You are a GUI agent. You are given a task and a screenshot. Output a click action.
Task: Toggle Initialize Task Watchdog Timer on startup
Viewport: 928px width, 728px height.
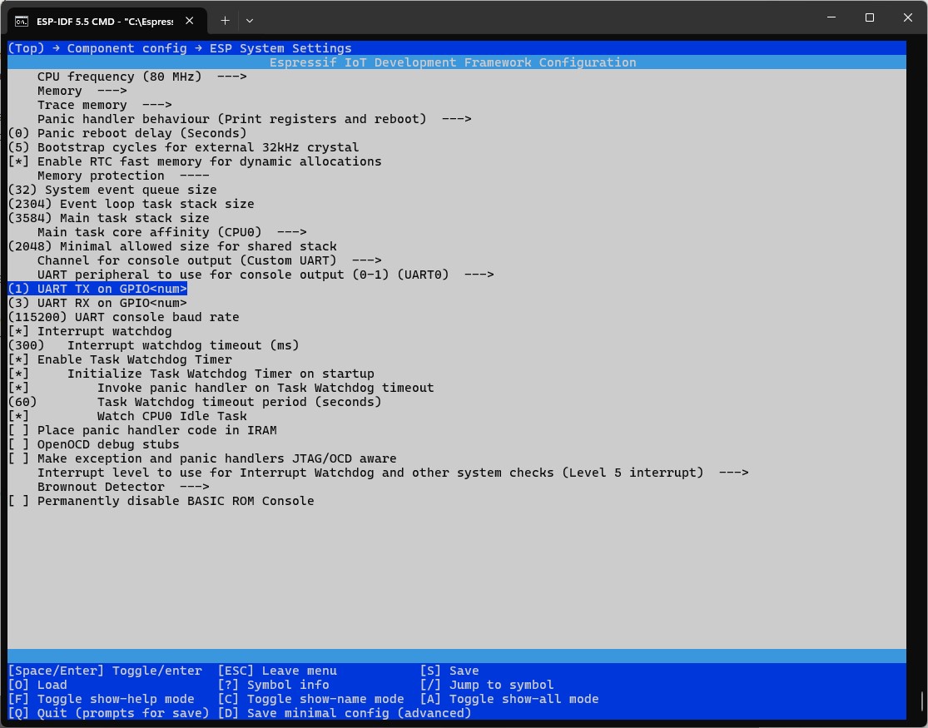pos(191,374)
